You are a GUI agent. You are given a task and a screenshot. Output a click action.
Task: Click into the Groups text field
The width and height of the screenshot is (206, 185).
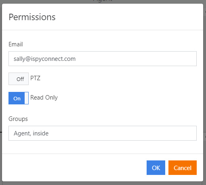click(103, 133)
